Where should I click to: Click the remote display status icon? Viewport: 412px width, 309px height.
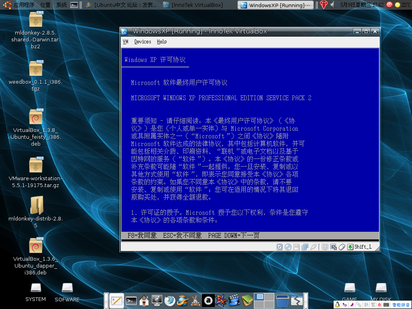(325, 247)
